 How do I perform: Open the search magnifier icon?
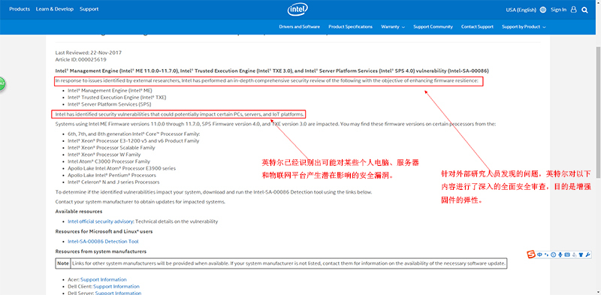[584, 10]
